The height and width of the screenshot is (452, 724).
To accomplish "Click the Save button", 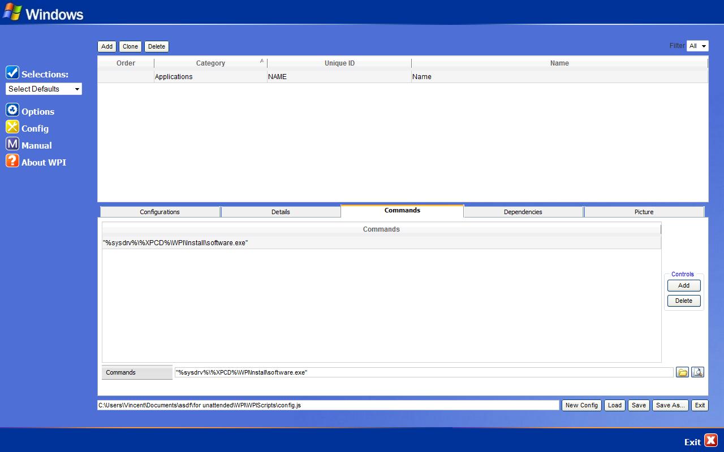I will (639, 405).
